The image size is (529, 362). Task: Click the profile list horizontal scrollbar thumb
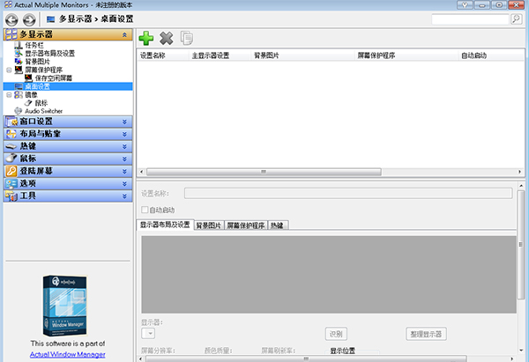[264, 172]
